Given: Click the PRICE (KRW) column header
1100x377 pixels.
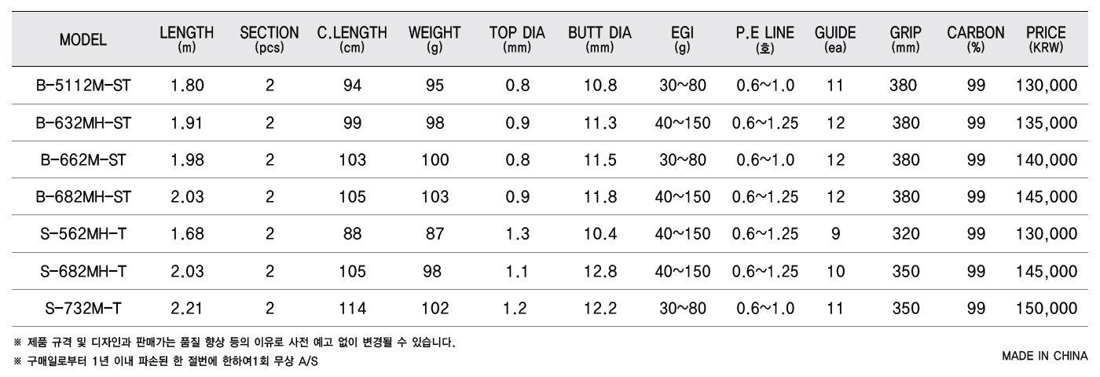Looking at the screenshot, I should tap(1046, 38).
